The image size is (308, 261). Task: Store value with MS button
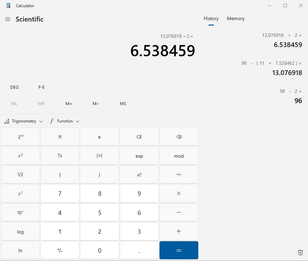tap(123, 103)
